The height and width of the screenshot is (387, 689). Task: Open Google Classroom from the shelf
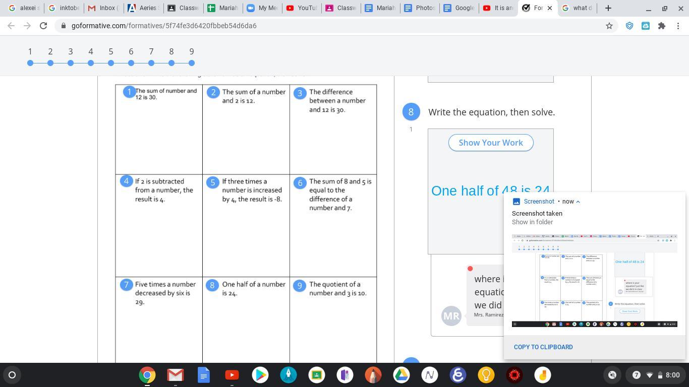[x=317, y=375]
